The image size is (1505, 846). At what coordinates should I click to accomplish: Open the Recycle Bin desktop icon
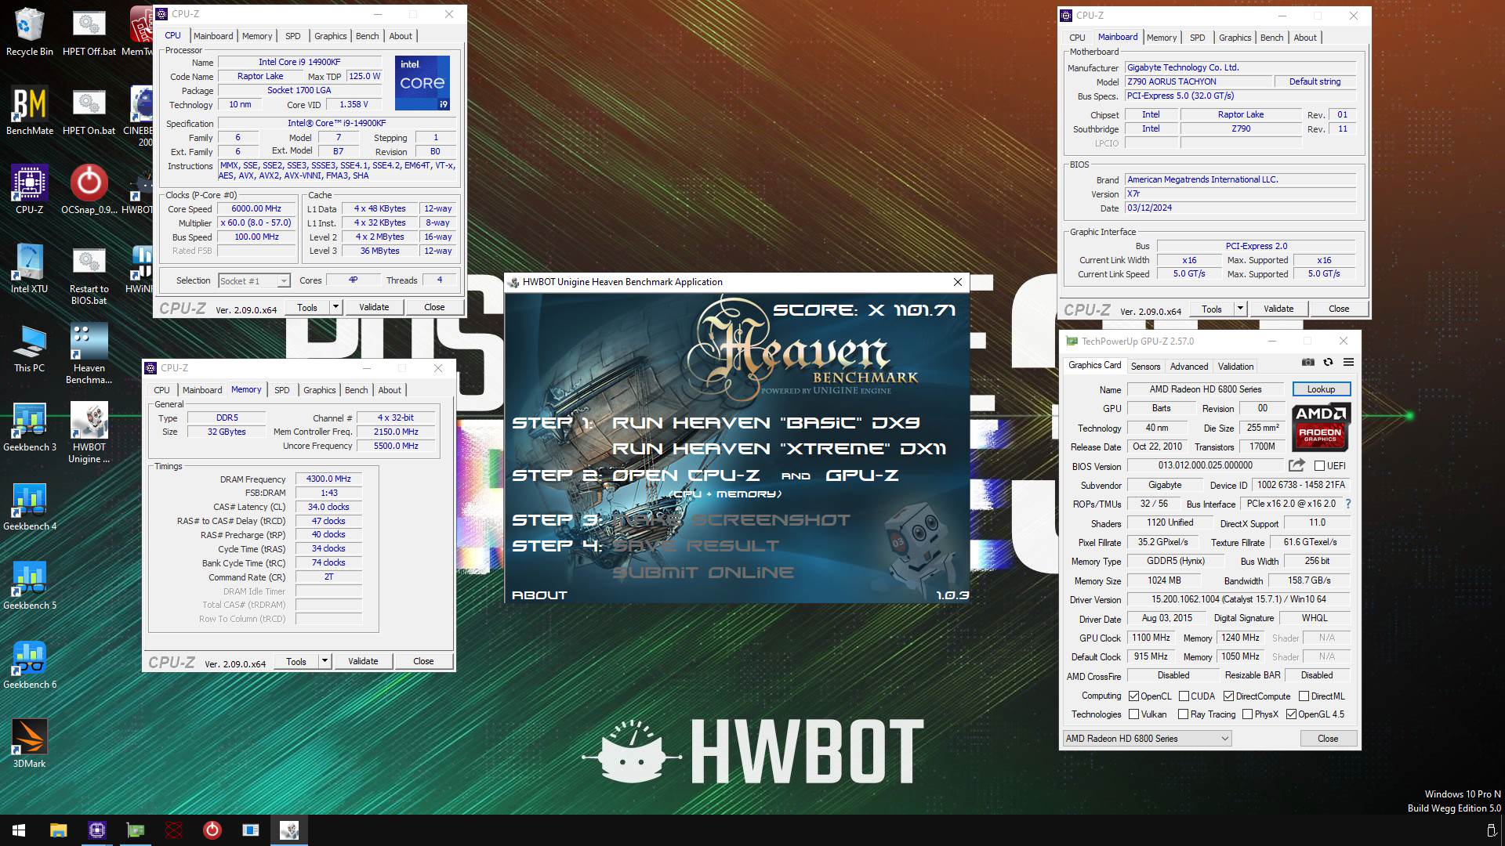29,31
